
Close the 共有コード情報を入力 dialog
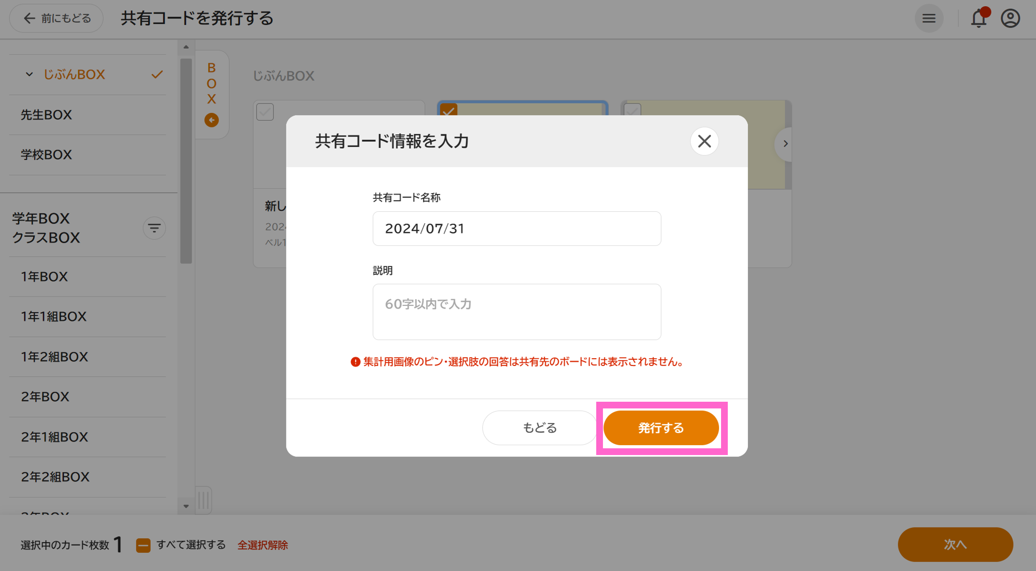[704, 141]
